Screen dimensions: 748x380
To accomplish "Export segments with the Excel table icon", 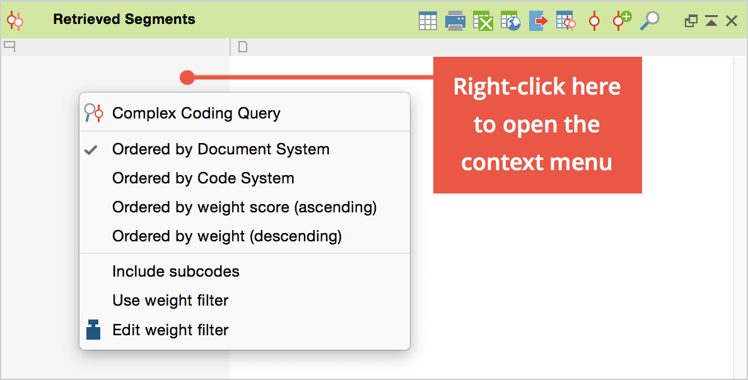I will pos(483,21).
